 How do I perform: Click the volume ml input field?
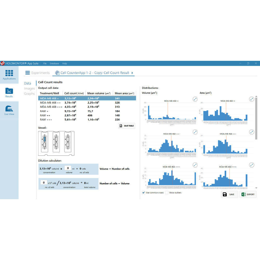(x=68, y=168)
